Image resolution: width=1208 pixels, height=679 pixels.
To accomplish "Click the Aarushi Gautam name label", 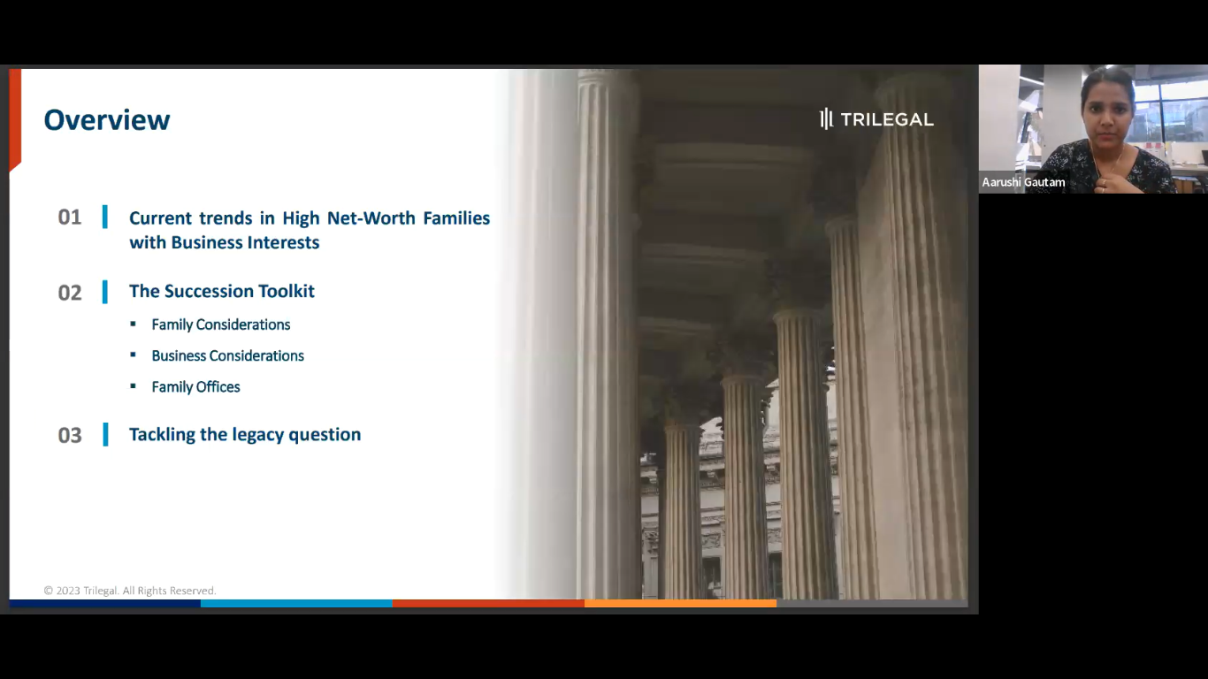I will (x=1023, y=182).
